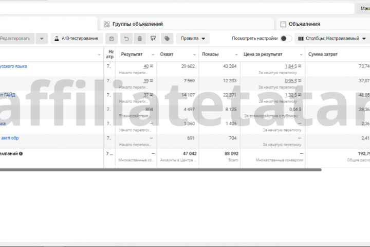The width and height of the screenshot is (370, 247).
Task: Click the page icon in the Объявления tab
Action: [x=283, y=24]
